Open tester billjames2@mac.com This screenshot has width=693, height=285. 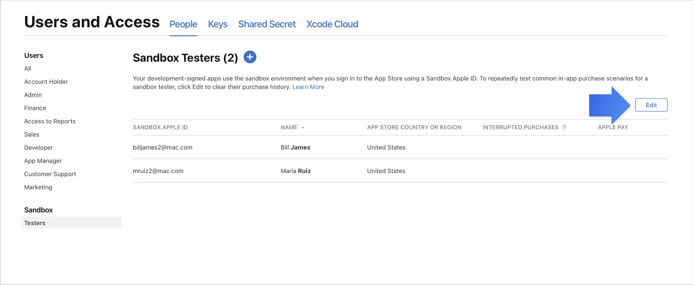[162, 148]
